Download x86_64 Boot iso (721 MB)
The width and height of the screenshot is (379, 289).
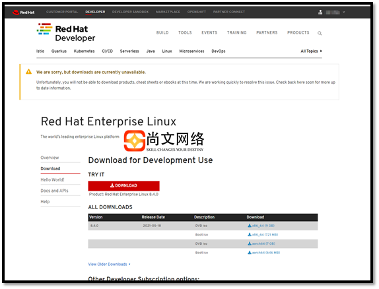click(263, 235)
